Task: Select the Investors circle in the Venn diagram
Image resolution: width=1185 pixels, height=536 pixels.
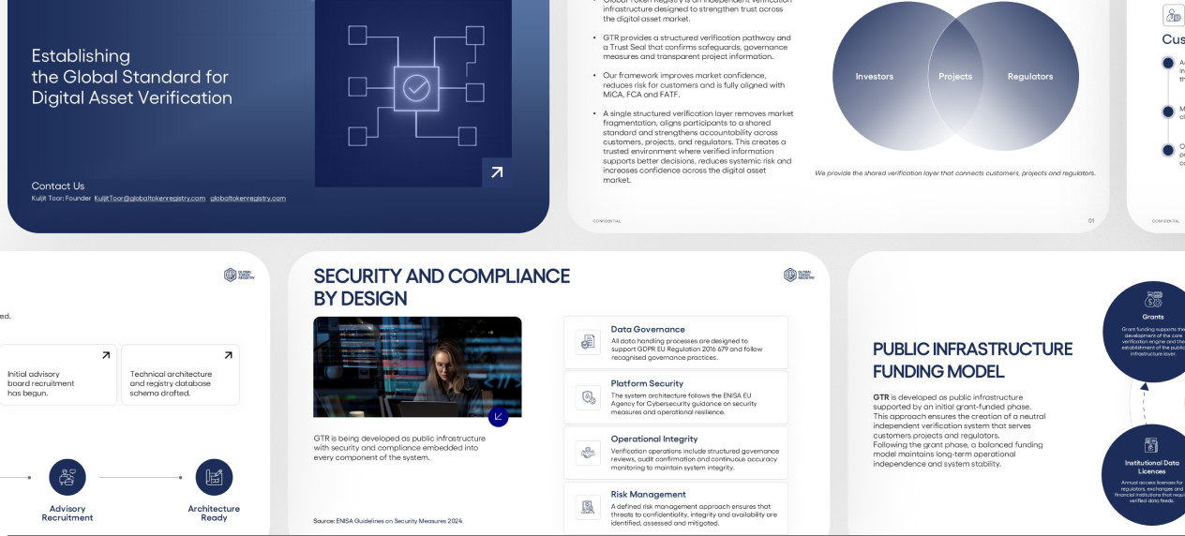Action: point(874,77)
